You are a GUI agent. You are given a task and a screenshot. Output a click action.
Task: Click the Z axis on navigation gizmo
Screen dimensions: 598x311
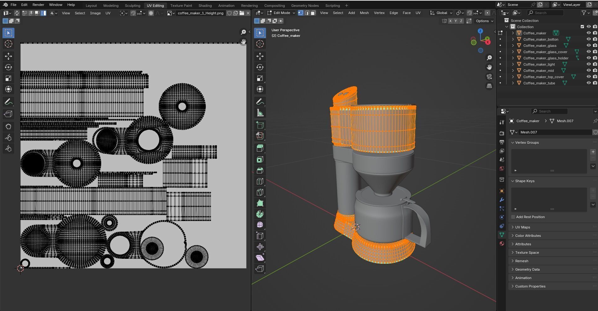click(x=480, y=31)
